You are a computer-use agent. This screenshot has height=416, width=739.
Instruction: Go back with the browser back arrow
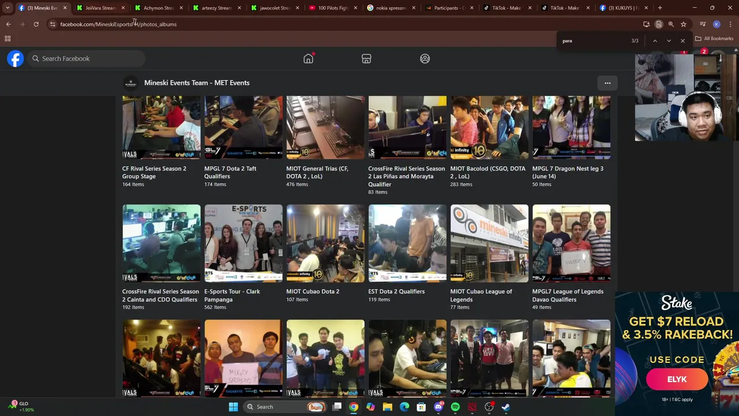tap(8, 24)
